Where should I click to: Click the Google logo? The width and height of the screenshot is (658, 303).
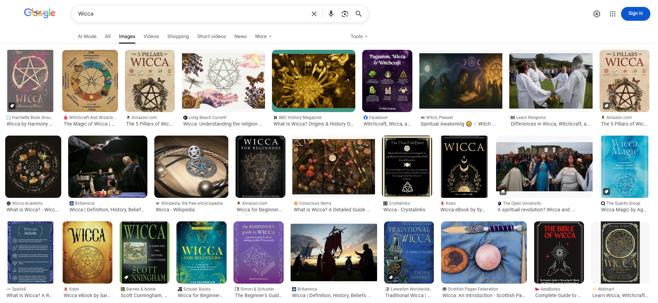(40, 13)
